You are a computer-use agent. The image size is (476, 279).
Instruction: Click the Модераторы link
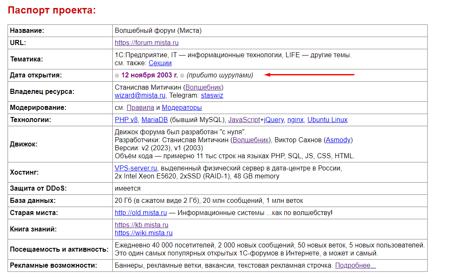[x=182, y=107]
